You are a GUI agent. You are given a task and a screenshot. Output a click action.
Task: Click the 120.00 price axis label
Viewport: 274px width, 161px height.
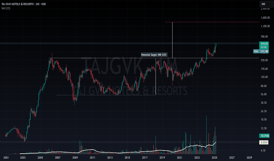[x=264, y=77]
